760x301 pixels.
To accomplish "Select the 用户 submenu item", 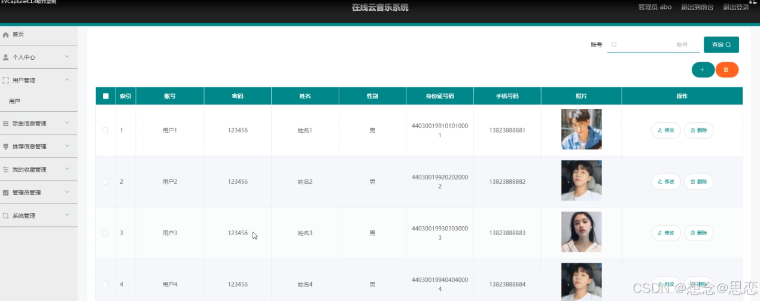I will (x=39, y=102).
